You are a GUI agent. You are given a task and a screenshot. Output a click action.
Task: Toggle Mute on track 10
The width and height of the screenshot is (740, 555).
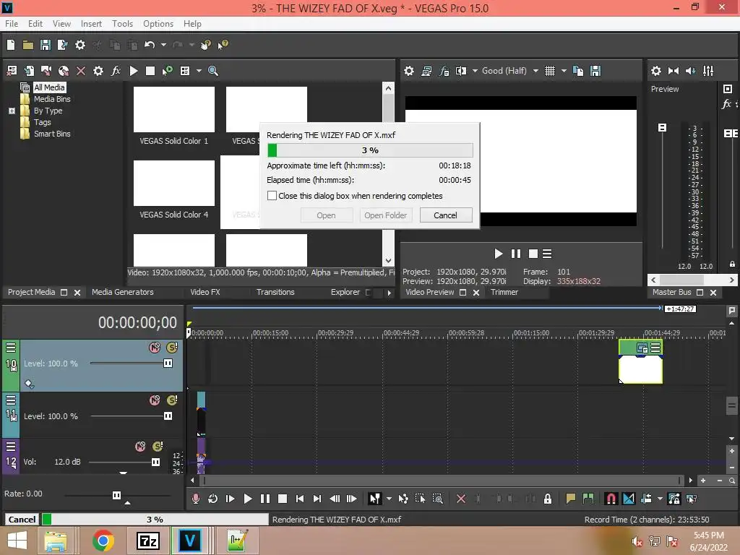[155, 348]
